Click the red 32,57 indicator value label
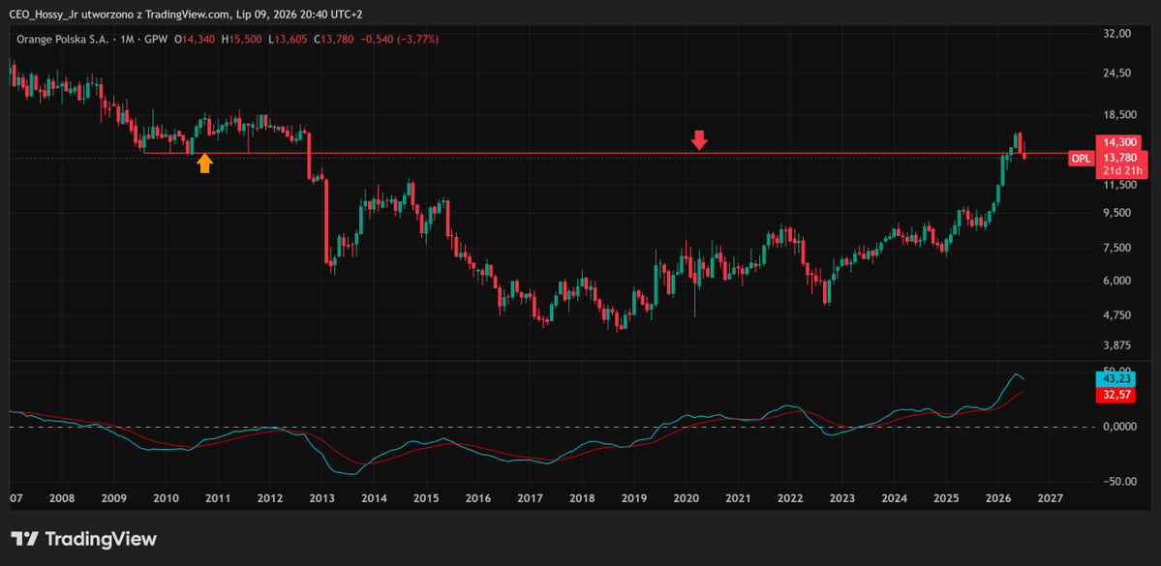Viewport: 1161px width, 566px height. point(1114,395)
